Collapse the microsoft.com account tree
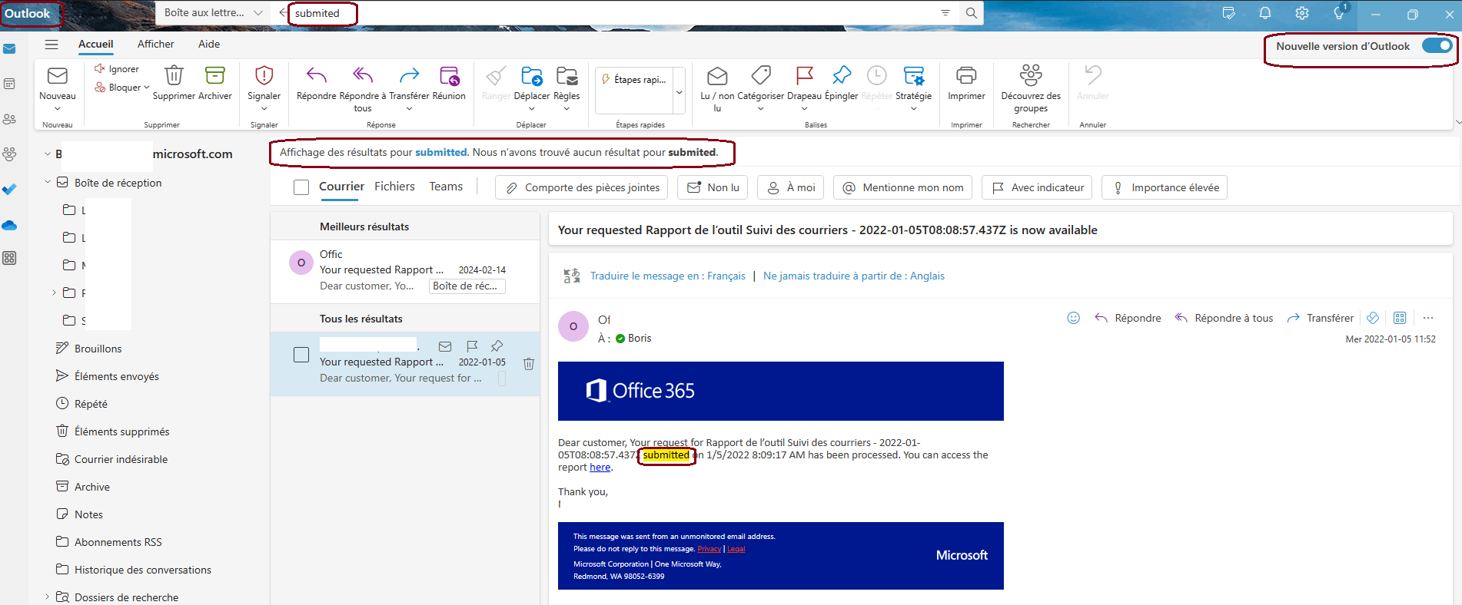 (48, 154)
